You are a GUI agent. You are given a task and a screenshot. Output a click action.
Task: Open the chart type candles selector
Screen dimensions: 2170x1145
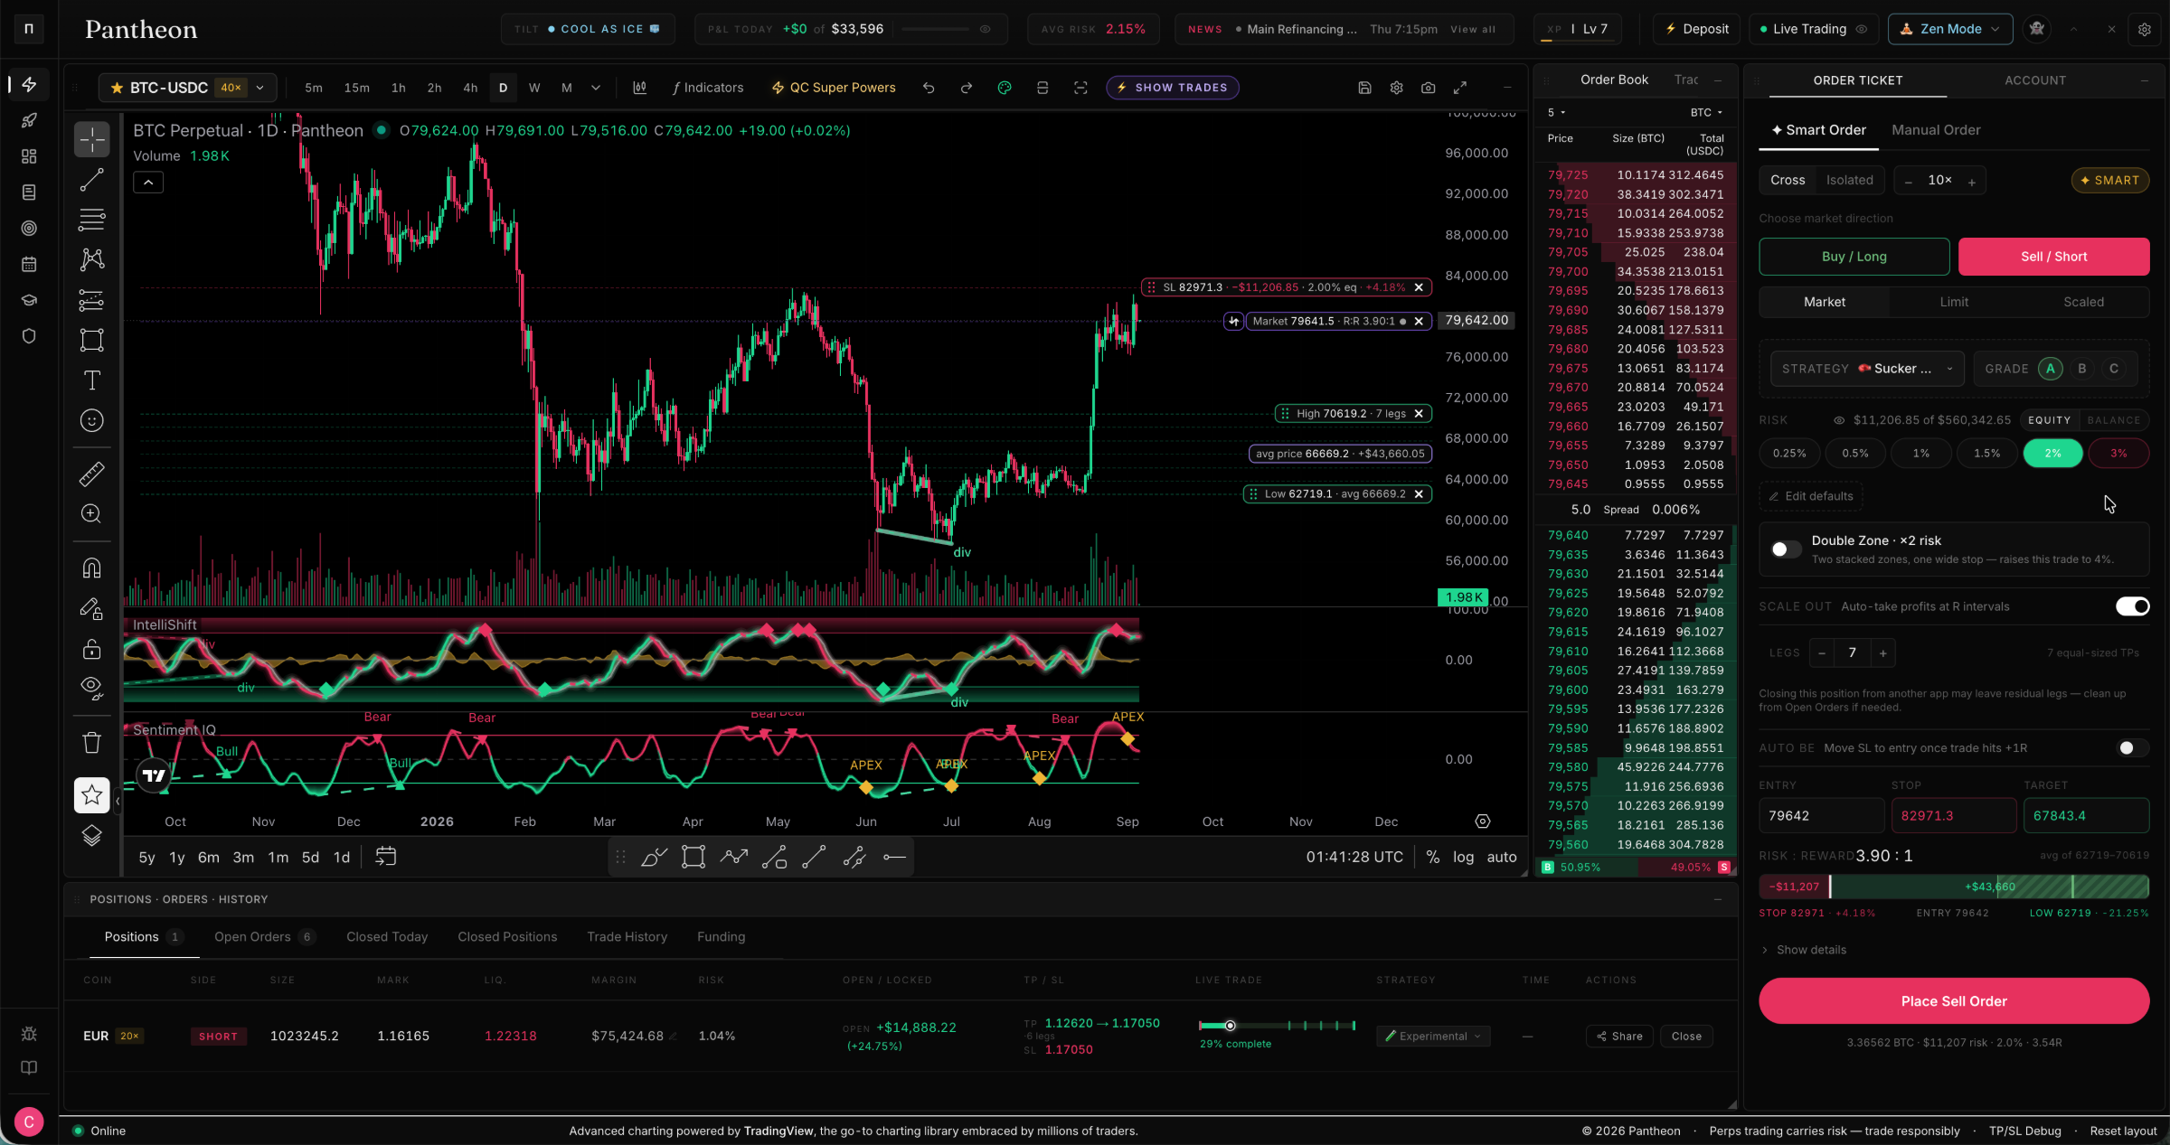(x=639, y=88)
